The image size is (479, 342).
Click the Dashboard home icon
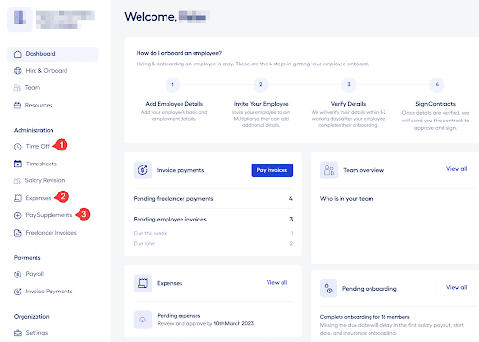pyautogui.click(x=18, y=54)
